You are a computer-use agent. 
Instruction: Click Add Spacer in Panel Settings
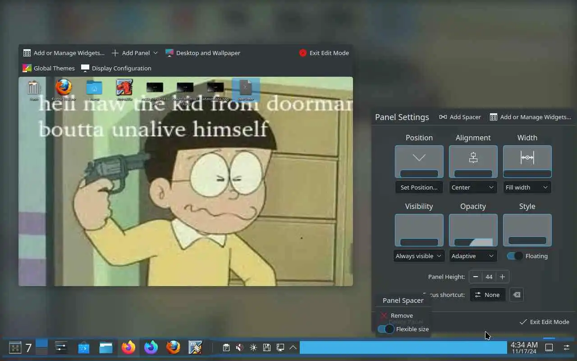point(460,117)
